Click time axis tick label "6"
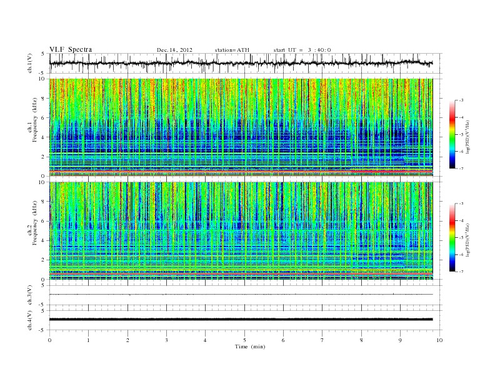 pos(283,340)
